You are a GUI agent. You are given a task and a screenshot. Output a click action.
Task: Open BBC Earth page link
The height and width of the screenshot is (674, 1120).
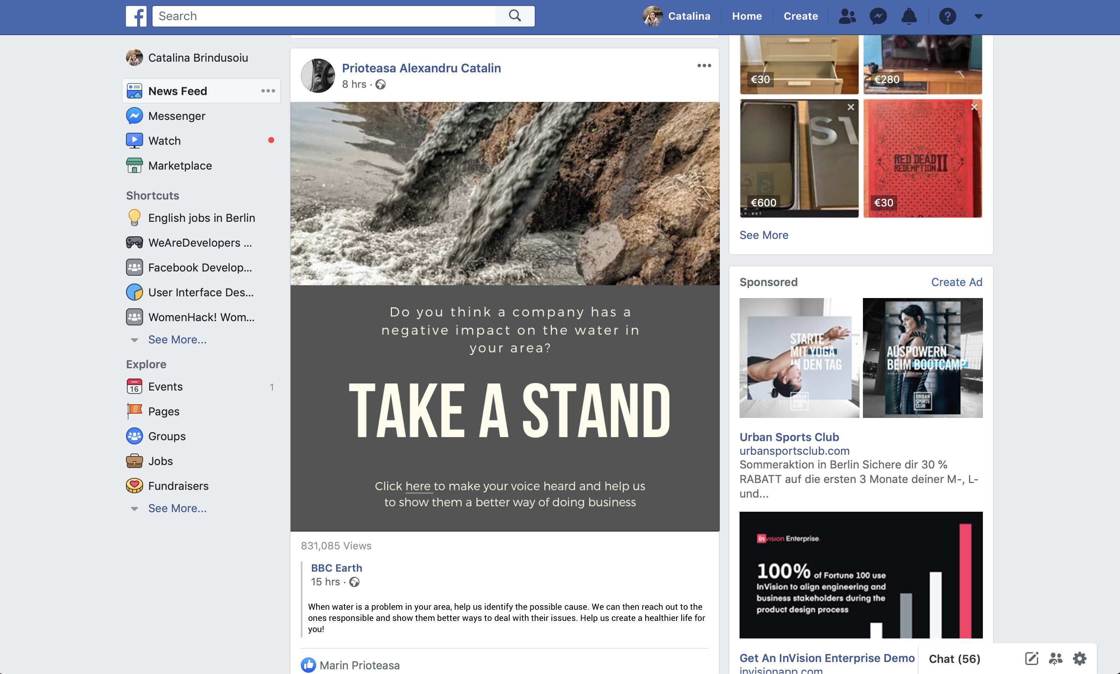(x=336, y=568)
